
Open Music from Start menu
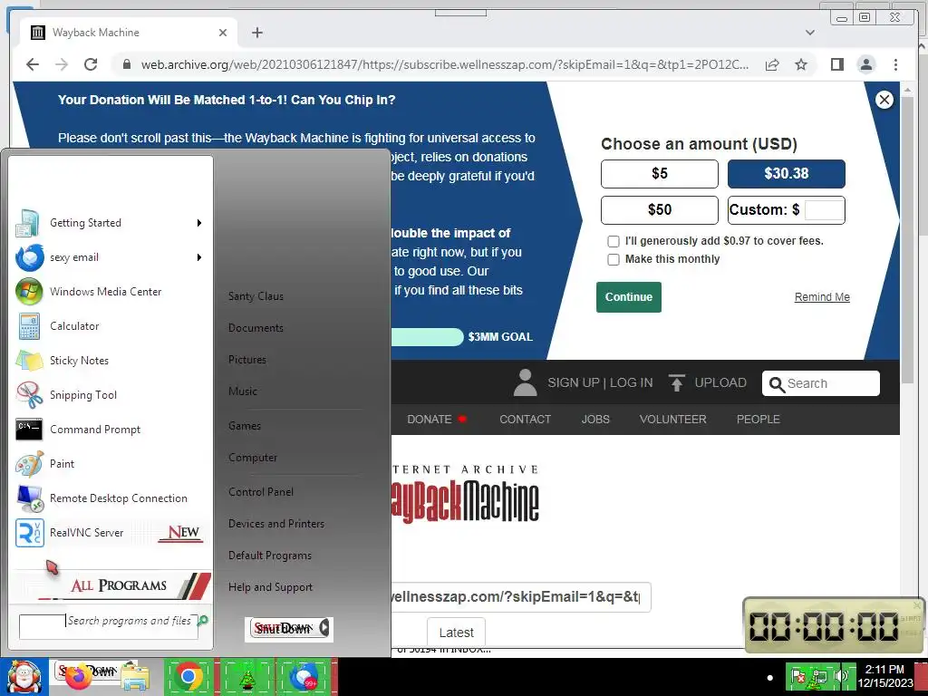[243, 391]
